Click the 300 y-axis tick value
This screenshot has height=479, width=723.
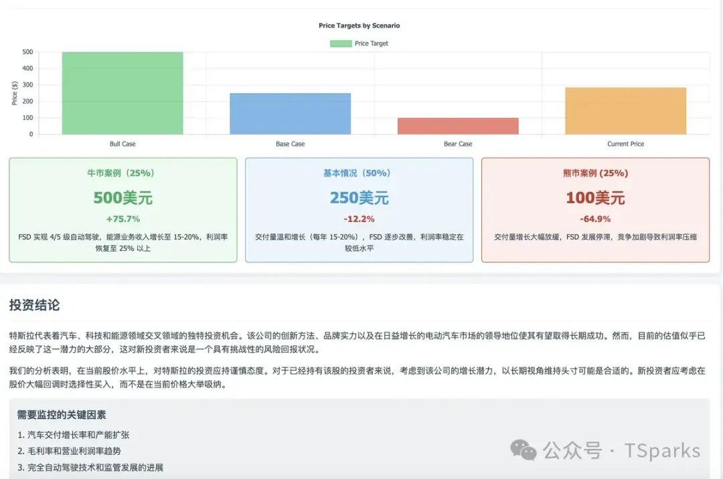[x=27, y=85]
